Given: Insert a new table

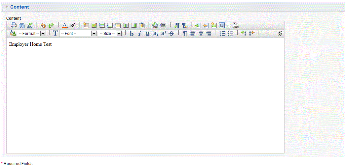Looking at the screenshot, I should click(x=86, y=25).
